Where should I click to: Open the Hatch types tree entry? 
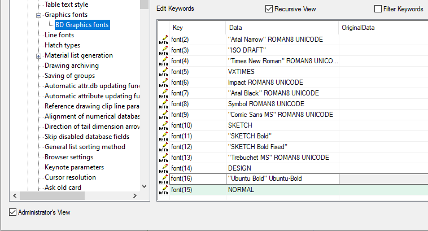62,45
